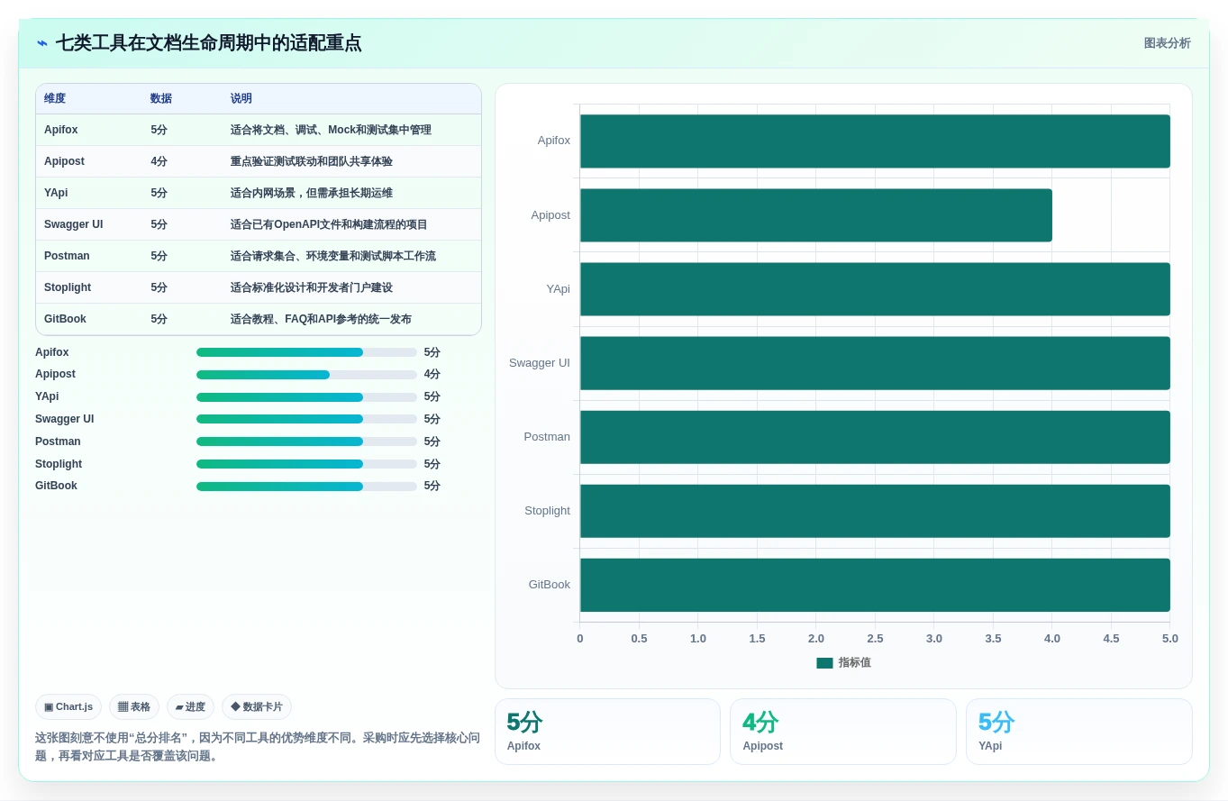This screenshot has width=1228, height=801.
Task: Click the Apifox progress bar
Action: [x=306, y=352]
